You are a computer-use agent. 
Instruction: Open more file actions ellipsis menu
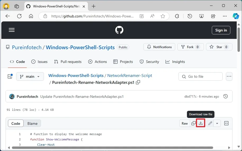click(x=229, y=76)
